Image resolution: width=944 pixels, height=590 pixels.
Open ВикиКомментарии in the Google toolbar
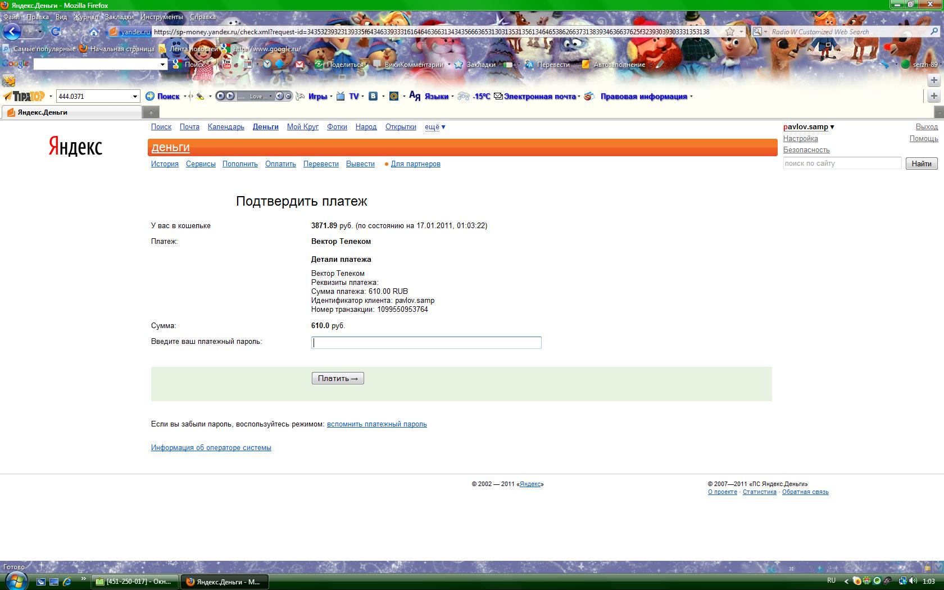(x=409, y=65)
